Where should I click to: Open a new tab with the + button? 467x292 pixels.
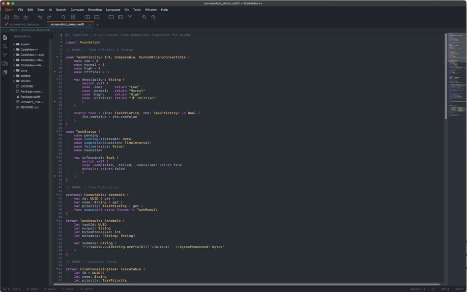pos(97,24)
